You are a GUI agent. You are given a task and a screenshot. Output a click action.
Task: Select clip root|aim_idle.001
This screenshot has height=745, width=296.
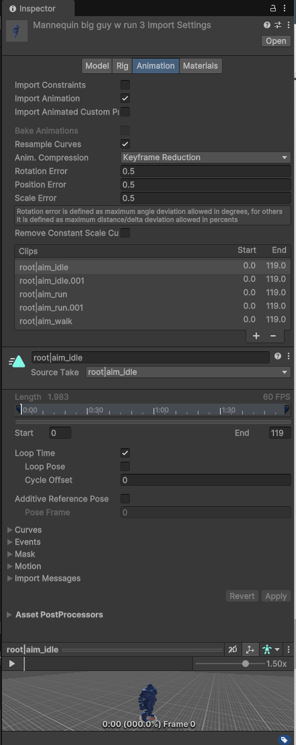pos(153,281)
